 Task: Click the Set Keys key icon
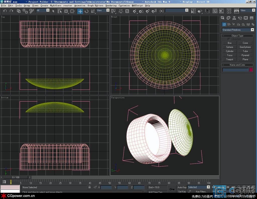[172, 189]
